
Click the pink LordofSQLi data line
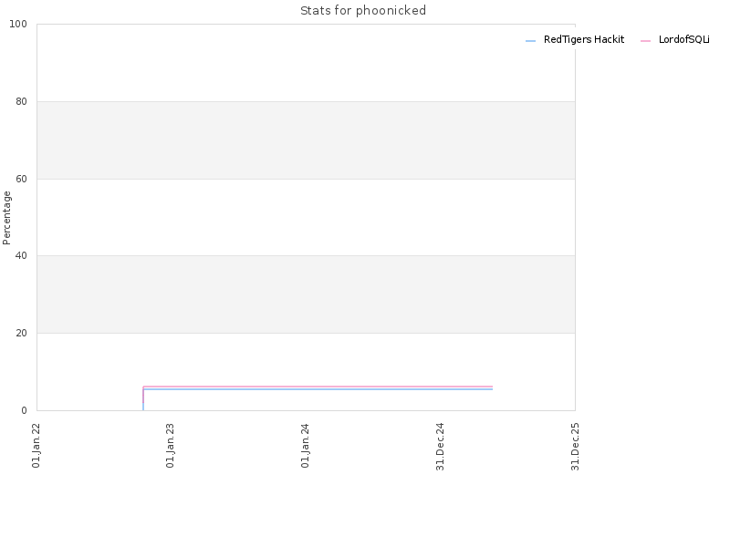click(x=318, y=387)
